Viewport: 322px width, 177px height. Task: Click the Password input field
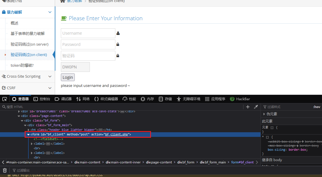[88, 44]
